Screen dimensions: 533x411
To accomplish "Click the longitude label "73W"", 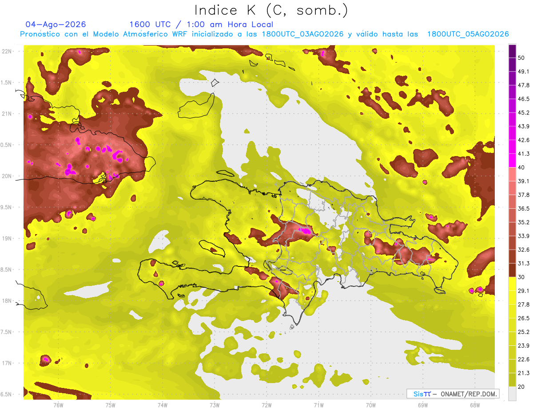I will (215, 405).
